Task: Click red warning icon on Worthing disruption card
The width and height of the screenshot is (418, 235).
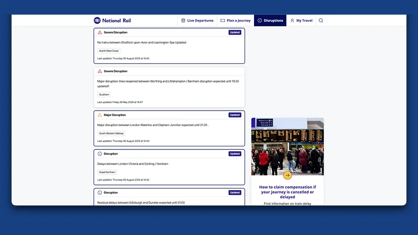Action: pos(100,71)
